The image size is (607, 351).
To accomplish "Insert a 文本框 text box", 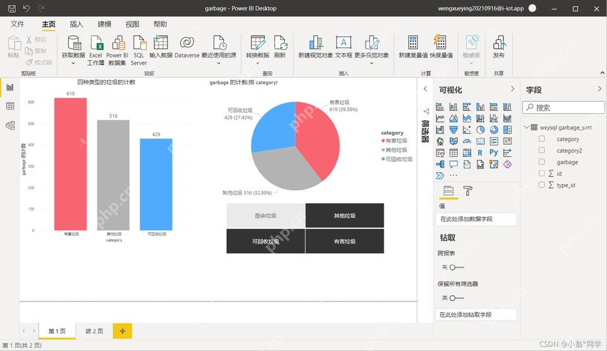I will tap(343, 47).
